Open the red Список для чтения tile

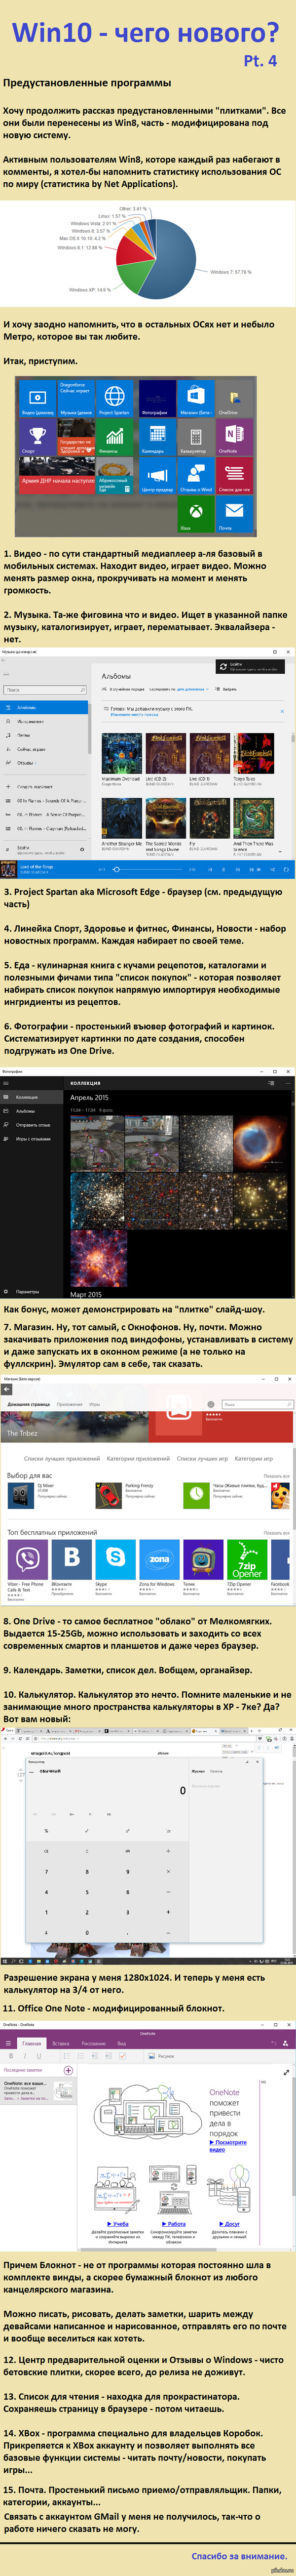(234, 476)
